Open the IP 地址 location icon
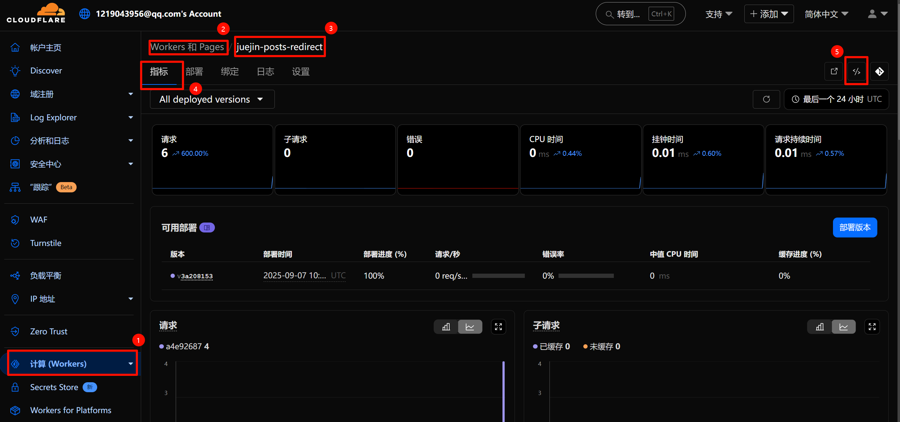This screenshot has width=900, height=422. (15, 299)
